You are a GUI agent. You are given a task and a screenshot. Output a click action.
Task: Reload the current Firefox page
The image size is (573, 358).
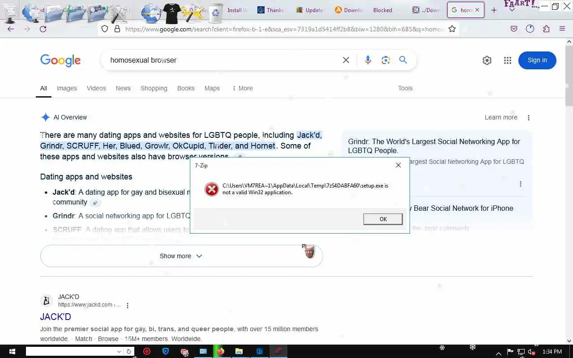pos(43,29)
